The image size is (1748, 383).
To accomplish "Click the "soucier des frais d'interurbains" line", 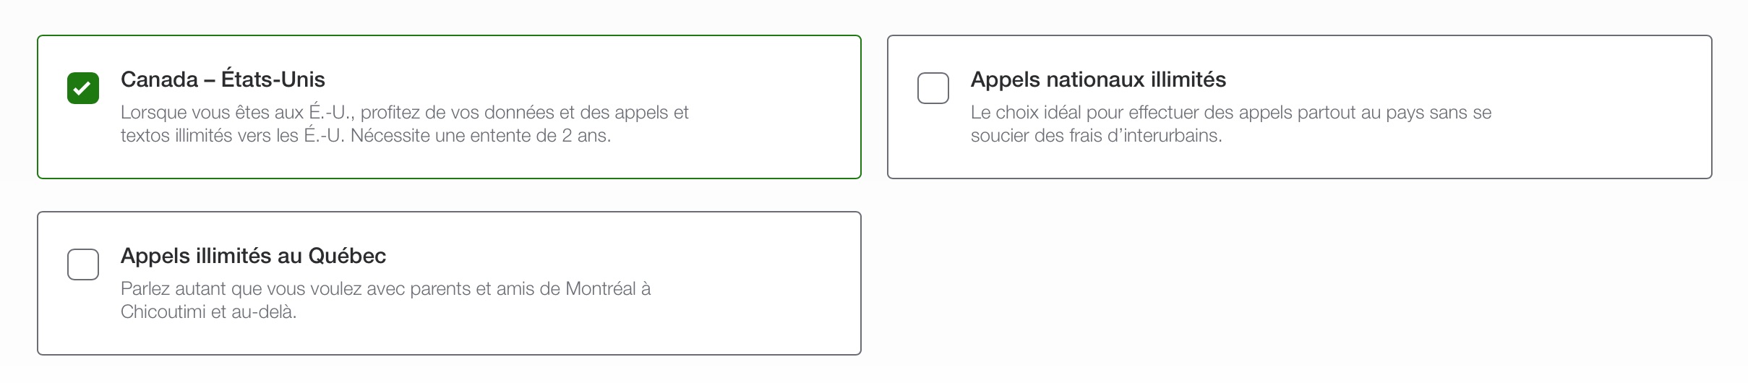I will point(1096,136).
